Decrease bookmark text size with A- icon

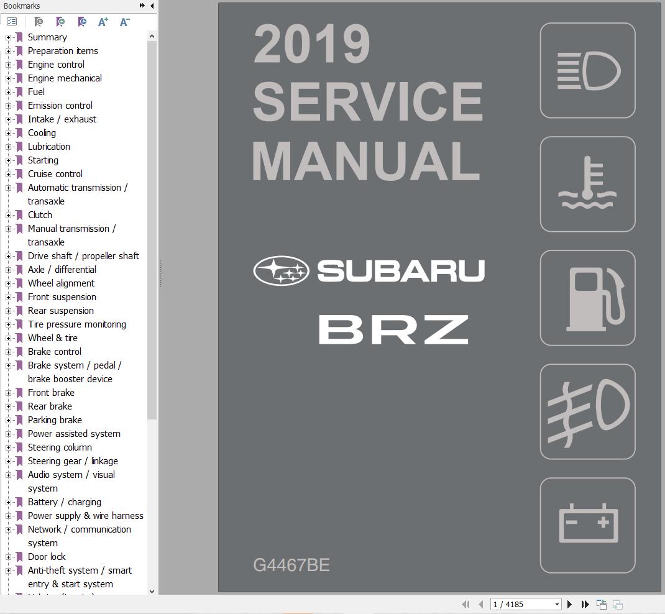pyautogui.click(x=124, y=21)
